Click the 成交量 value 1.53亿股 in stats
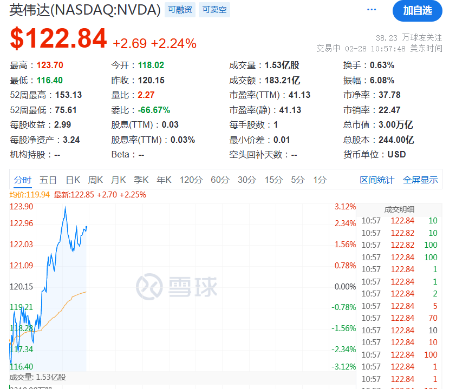456x389 pixels. [282, 65]
